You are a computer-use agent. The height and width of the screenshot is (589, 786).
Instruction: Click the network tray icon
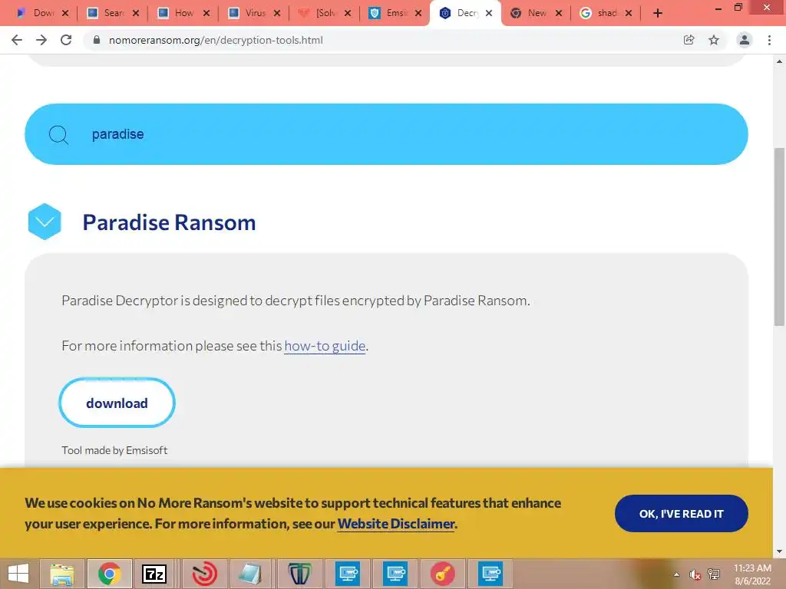(x=714, y=574)
